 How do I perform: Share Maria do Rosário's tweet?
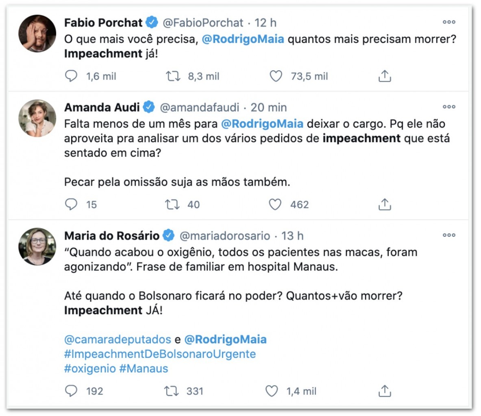(385, 391)
